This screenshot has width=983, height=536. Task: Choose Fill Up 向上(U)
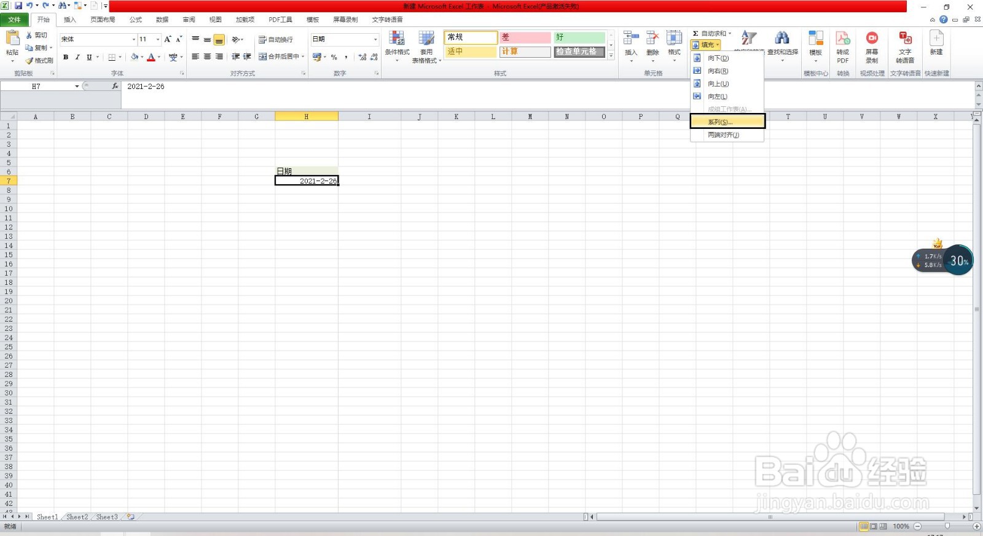727,84
